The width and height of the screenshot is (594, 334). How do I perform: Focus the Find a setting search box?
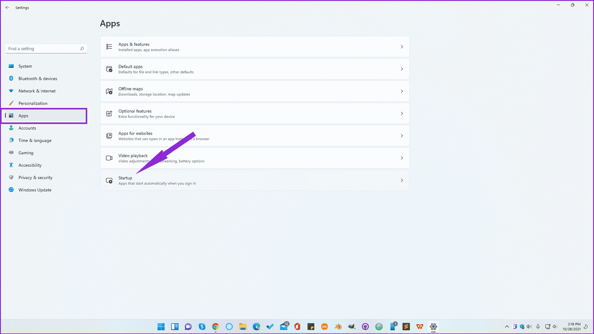pyautogui.click(x=46, y=49)
